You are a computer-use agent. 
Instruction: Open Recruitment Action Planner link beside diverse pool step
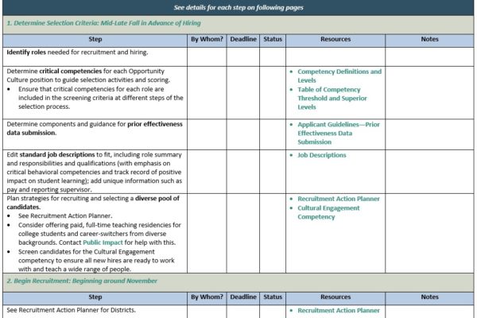point(339,199)
